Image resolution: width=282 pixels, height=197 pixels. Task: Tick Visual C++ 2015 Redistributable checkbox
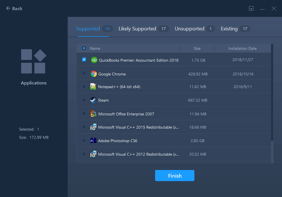[x=84, y=127]
